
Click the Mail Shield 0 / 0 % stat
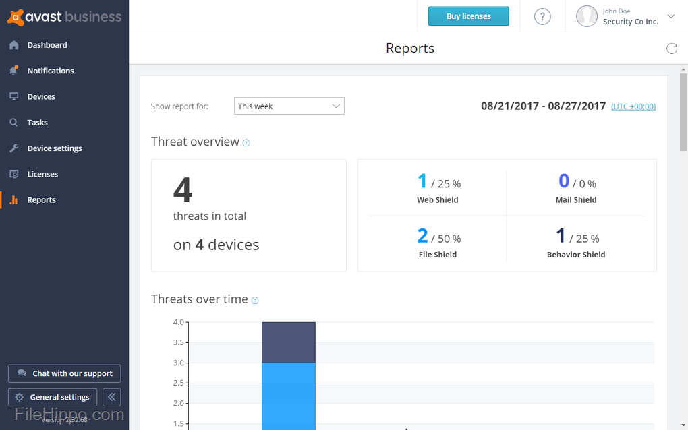pyautogui.click(x=576, y=189)
